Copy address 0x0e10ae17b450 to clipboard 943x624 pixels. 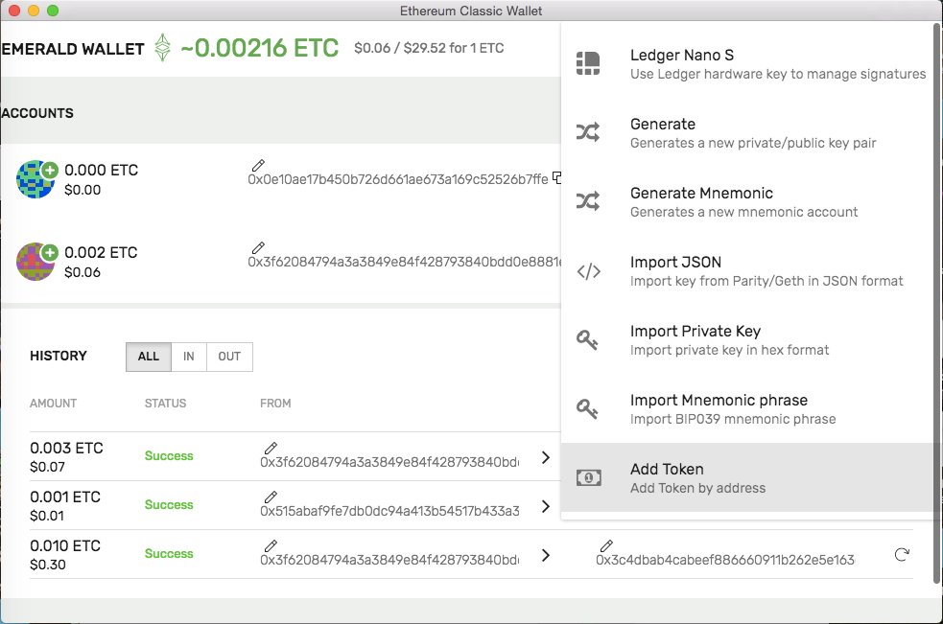coord(557,177)
